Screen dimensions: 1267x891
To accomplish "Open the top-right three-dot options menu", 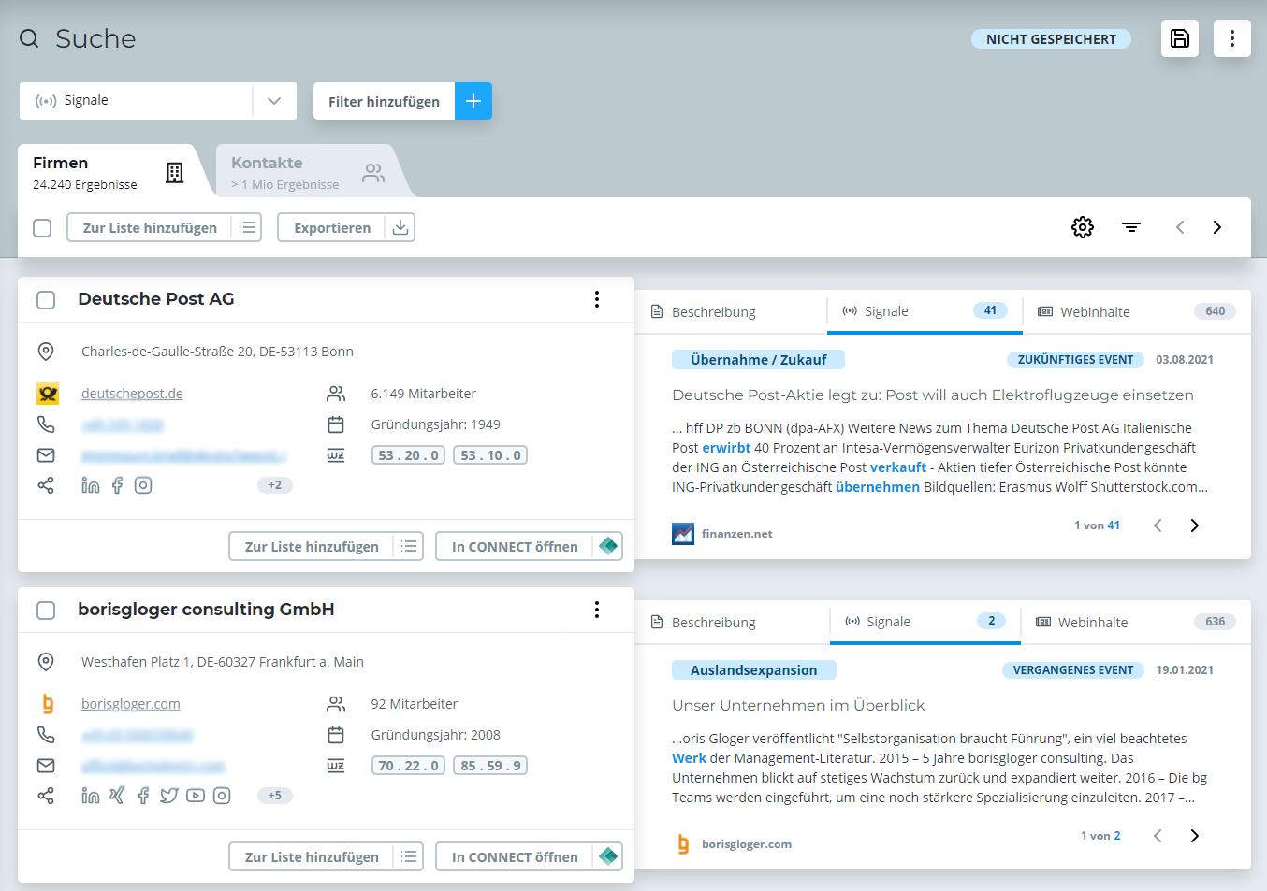I will [x=1232, y=38].
